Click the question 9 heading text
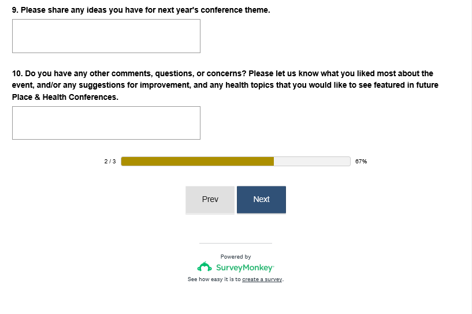The height and width of the screenshot is (314, 472). coord(141,10)
